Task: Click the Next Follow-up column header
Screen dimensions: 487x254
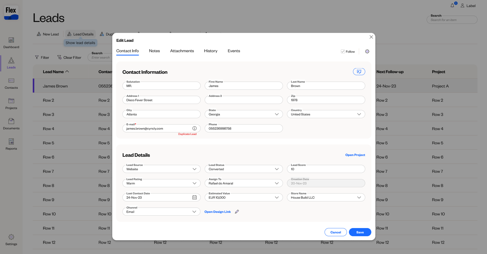Action: coord(390,72)
